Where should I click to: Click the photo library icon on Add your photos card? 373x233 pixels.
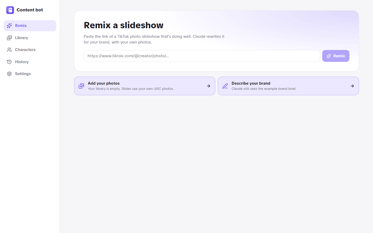tap(81, 86)
